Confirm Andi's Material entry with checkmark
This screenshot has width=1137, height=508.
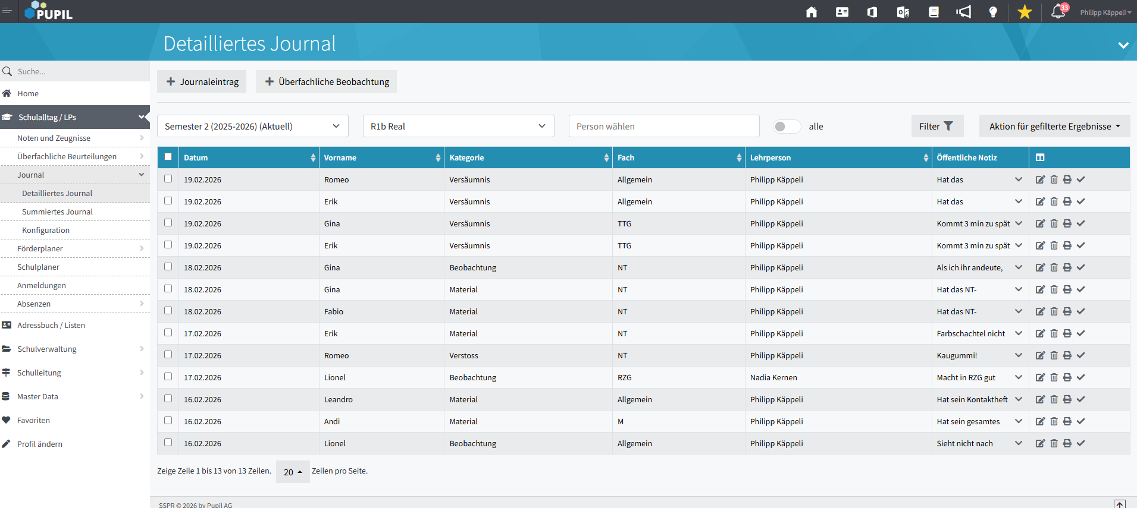[x=1081, y=421]
